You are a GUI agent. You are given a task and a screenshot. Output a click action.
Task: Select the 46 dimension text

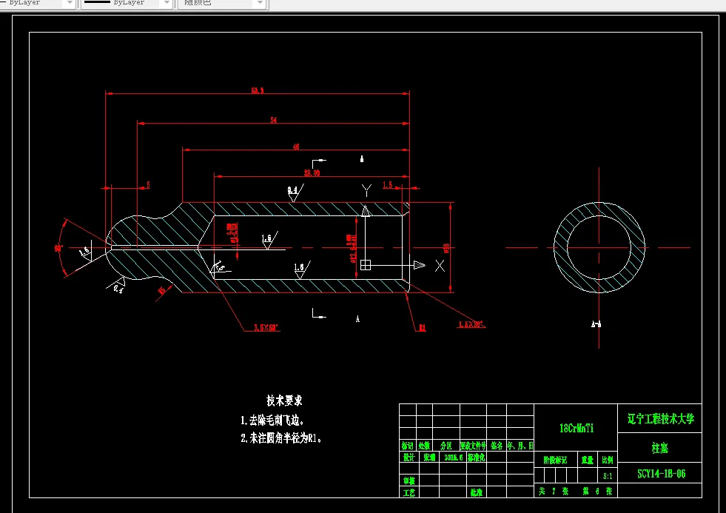click(x=296, y=147)
